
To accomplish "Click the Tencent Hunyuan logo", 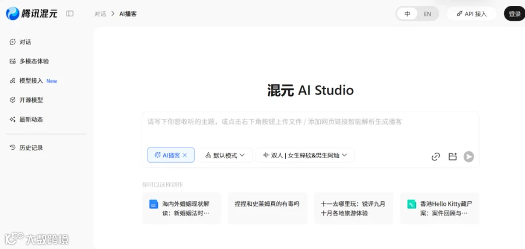I will 32,13.
